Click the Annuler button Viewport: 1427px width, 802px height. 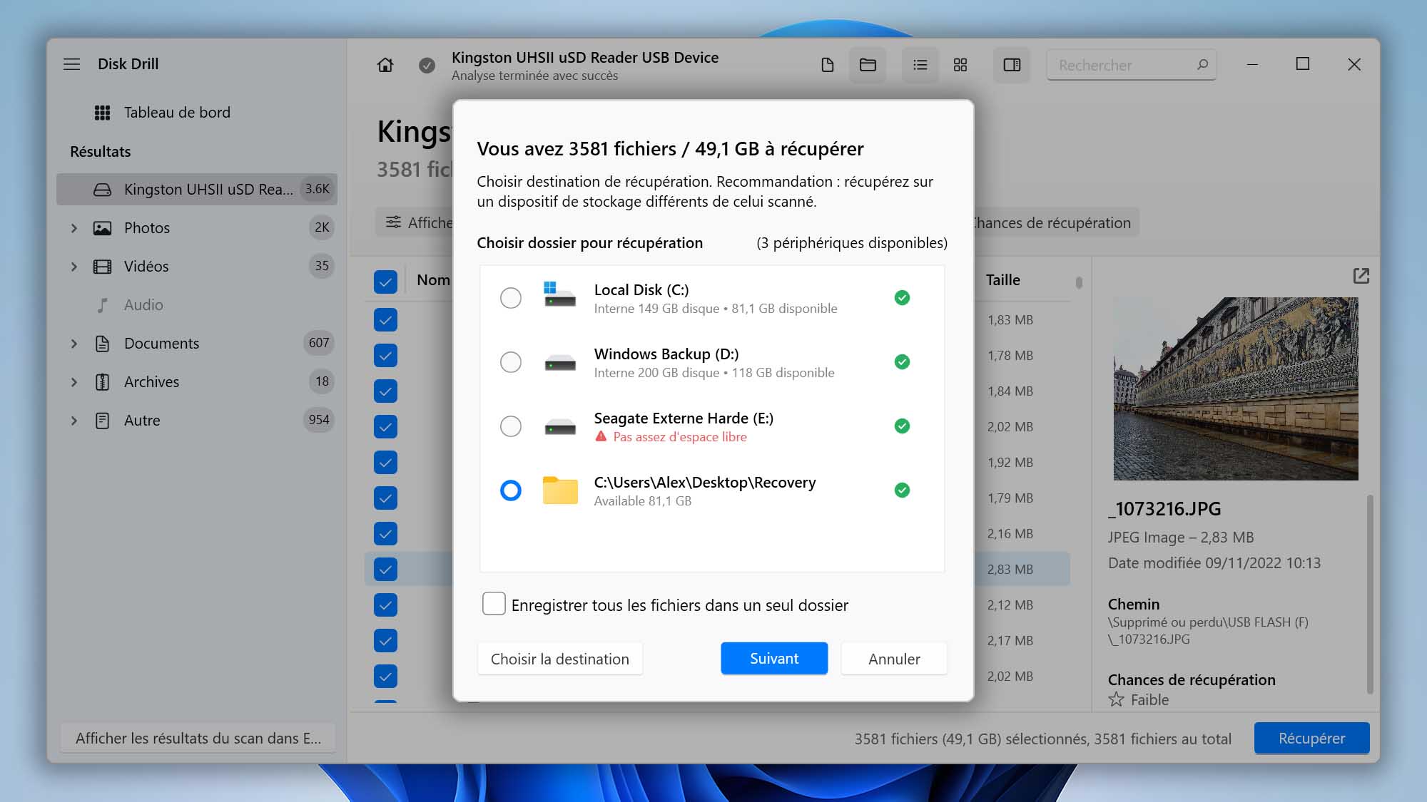pos(894,659)
